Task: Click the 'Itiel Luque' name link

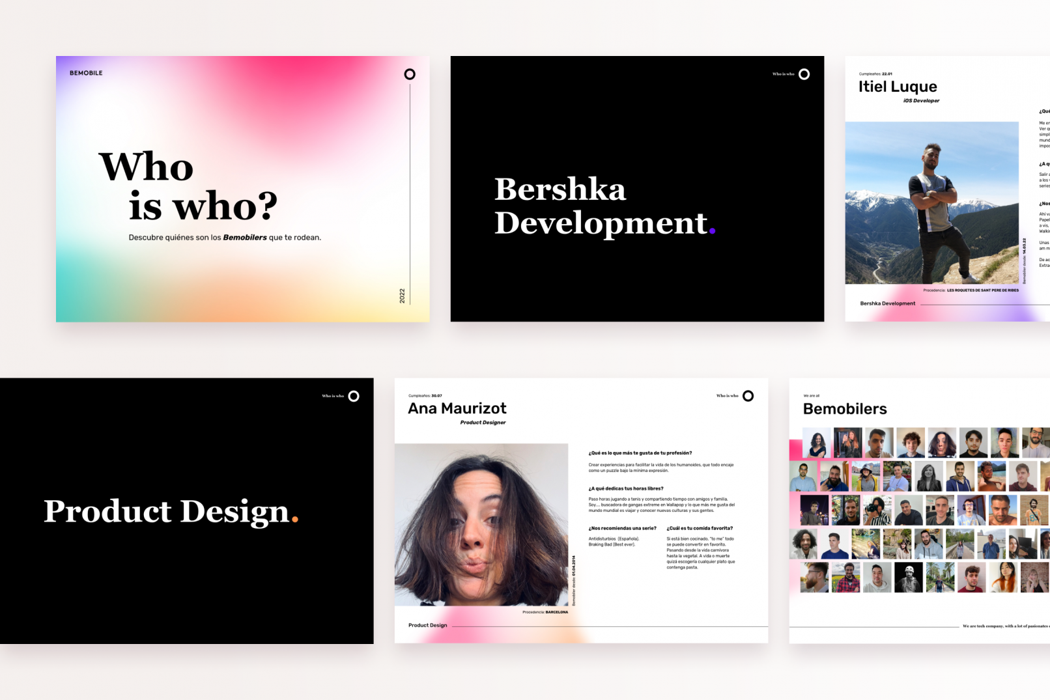Action: click(x=898, y=86)
